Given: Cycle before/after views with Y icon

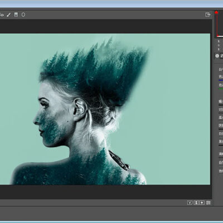Looking at the screenshot, I should pos(190,203).
